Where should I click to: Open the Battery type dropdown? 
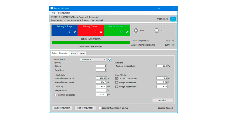click(x=93, y=59)
